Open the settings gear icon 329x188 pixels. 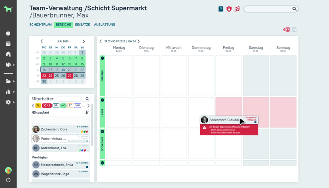coord(8,102)
